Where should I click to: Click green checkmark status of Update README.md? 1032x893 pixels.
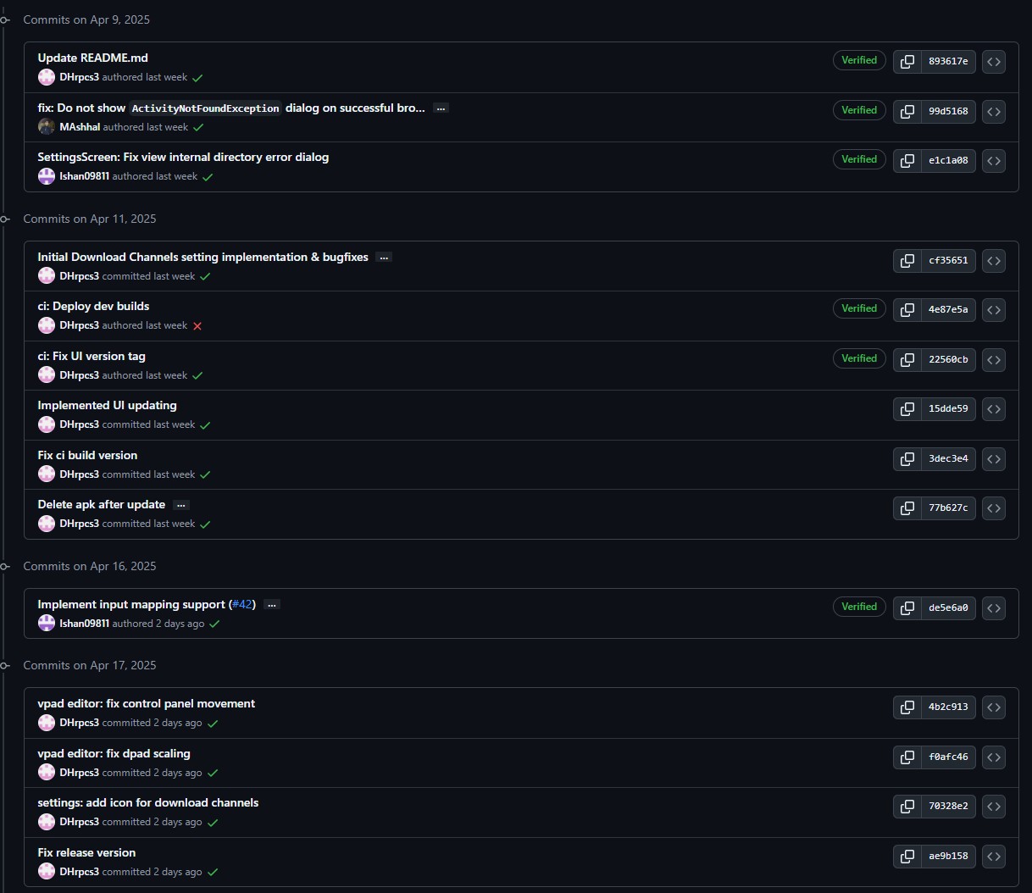(197, 78)
